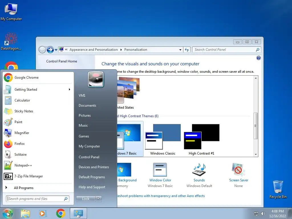
Task: Open Calculator from the Start menu
Action: point(38,100)
